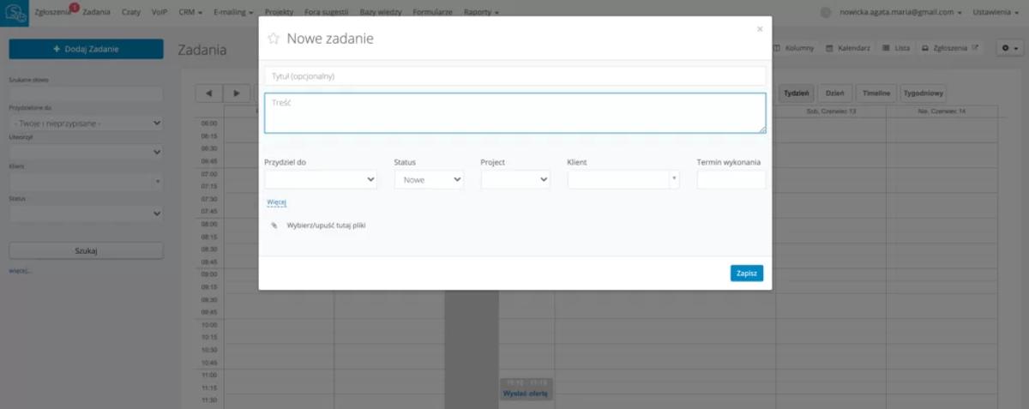Open the Bazy wiedzy menu item
This screenshot has height=409, width=1029.
point(381,13)
